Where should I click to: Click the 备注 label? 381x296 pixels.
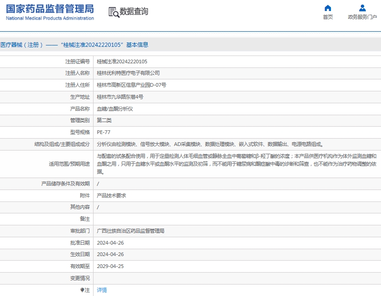pyautogui.click(x=85, y=219)
